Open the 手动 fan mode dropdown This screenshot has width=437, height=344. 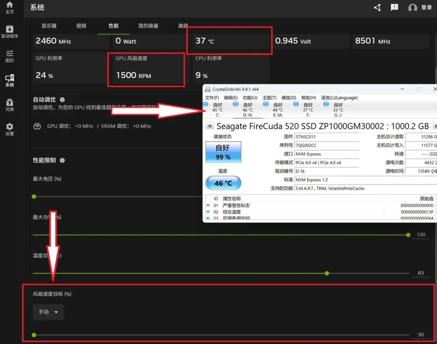pos(48,312)
